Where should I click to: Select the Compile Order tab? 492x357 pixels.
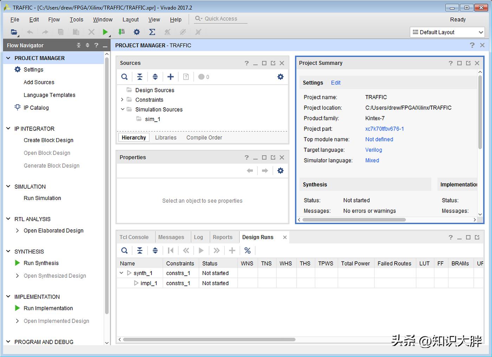(204, 137)
